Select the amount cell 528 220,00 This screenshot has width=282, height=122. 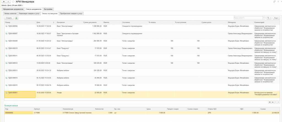pos(92,65)
